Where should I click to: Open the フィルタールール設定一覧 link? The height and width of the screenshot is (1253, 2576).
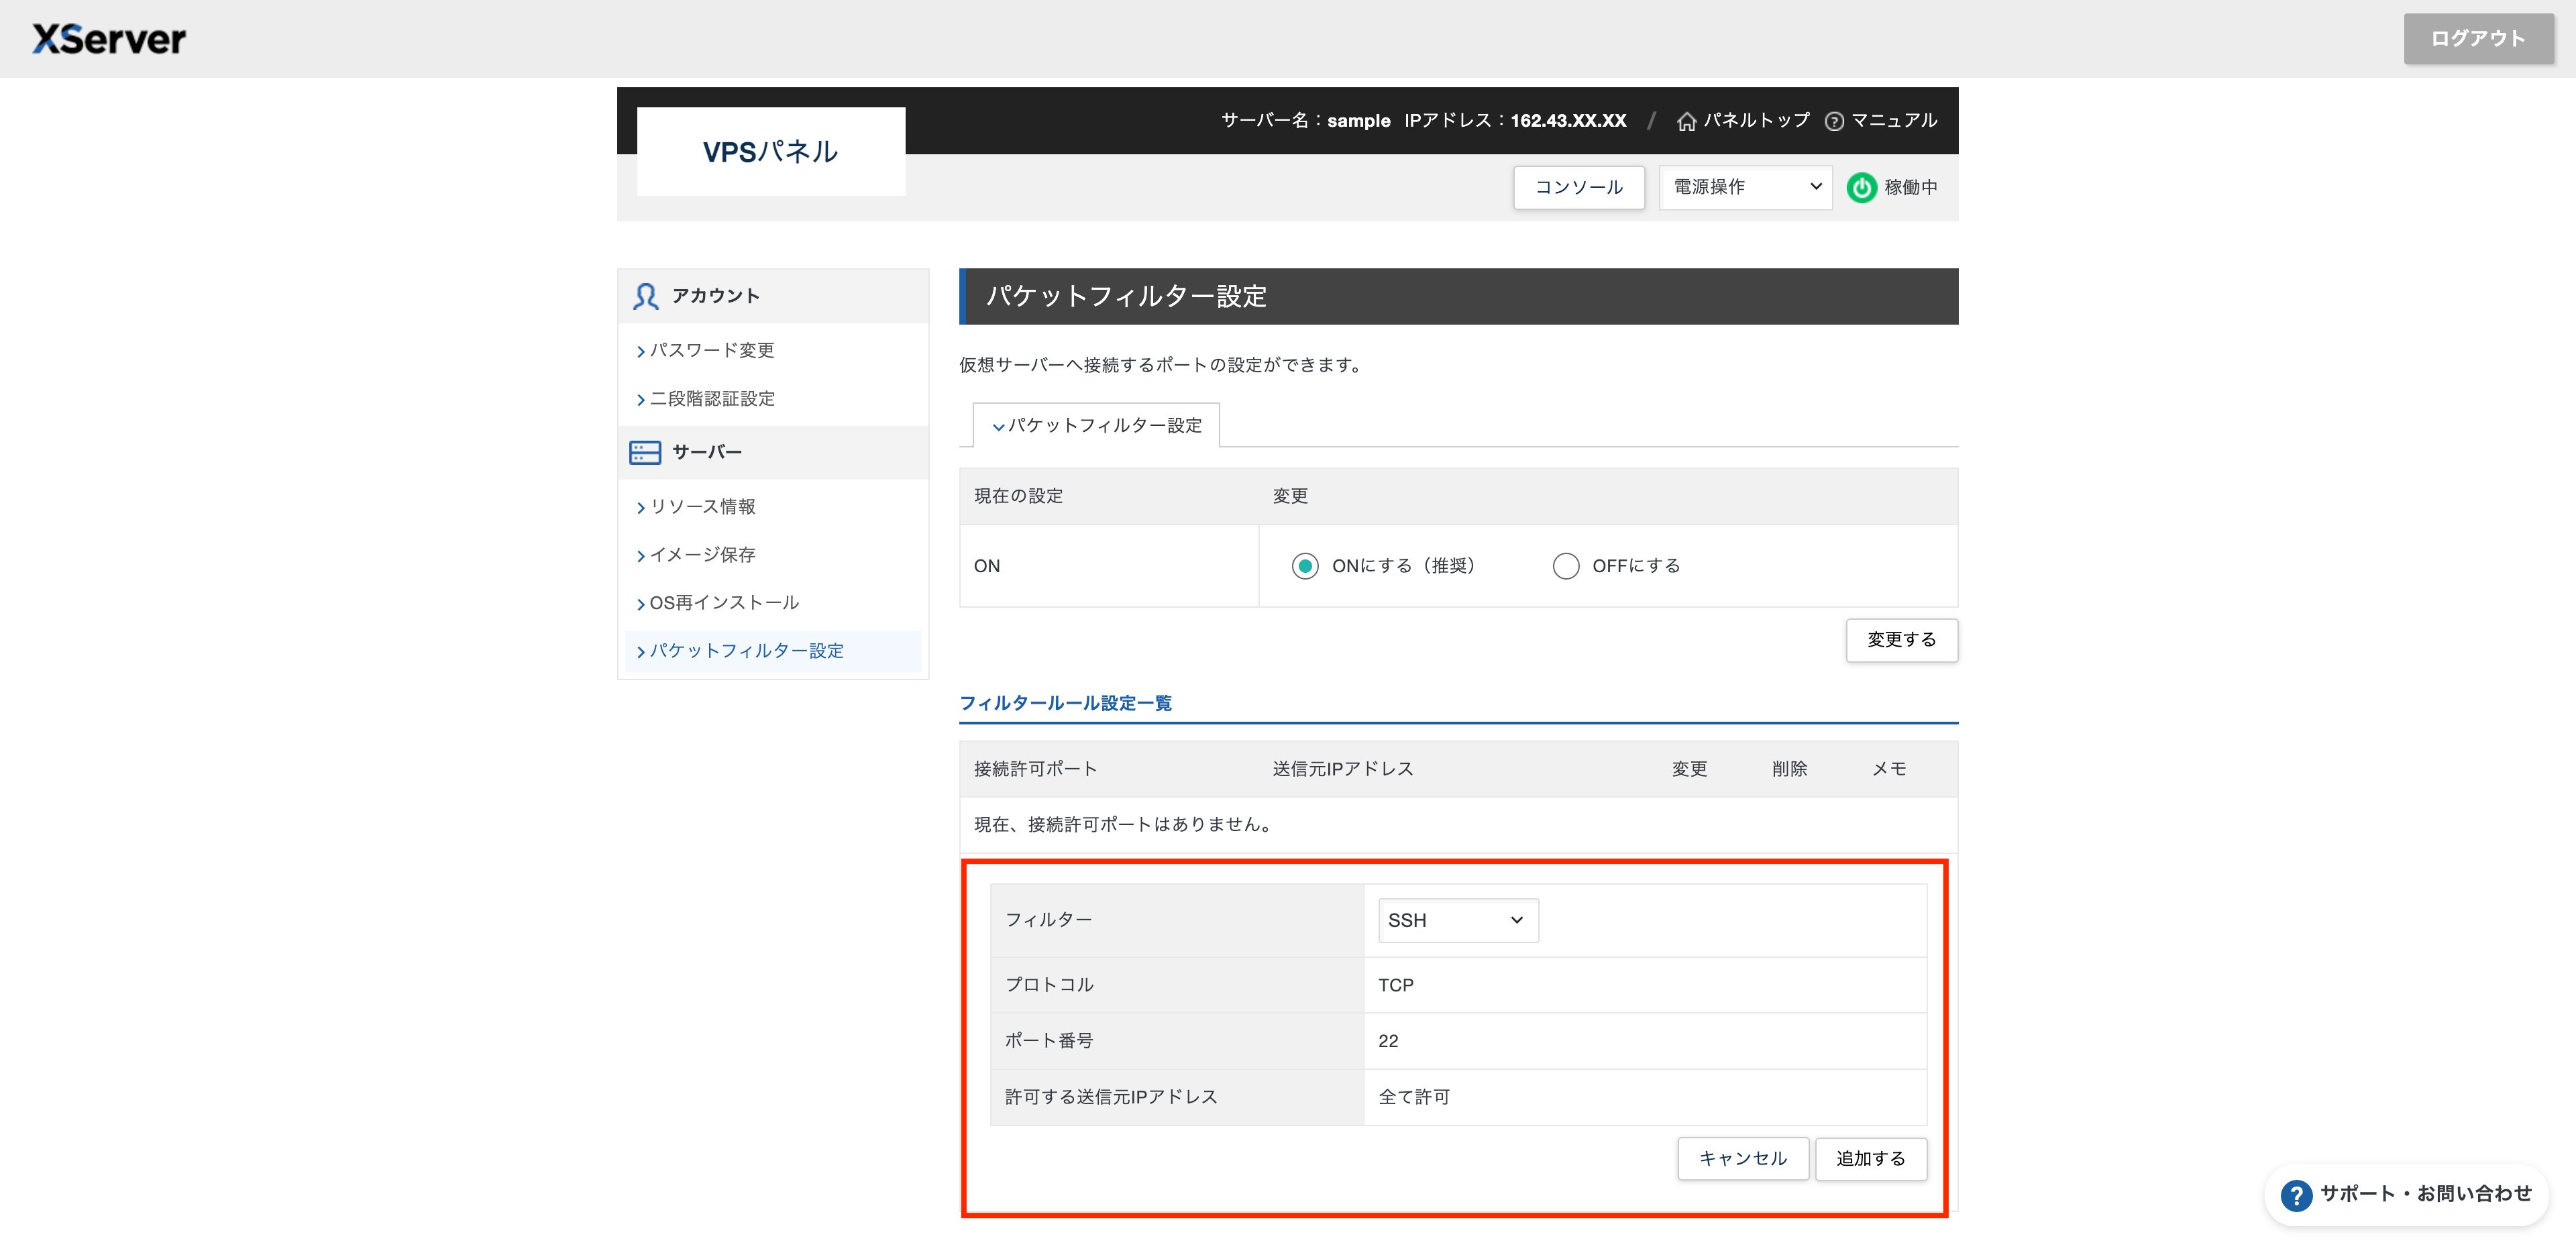1066,703
